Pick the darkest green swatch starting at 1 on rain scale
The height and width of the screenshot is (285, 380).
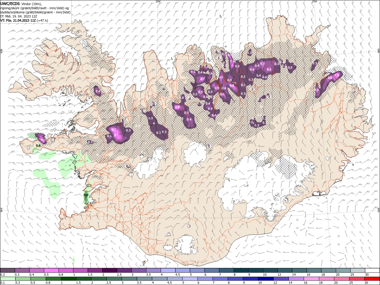(68, 279)
